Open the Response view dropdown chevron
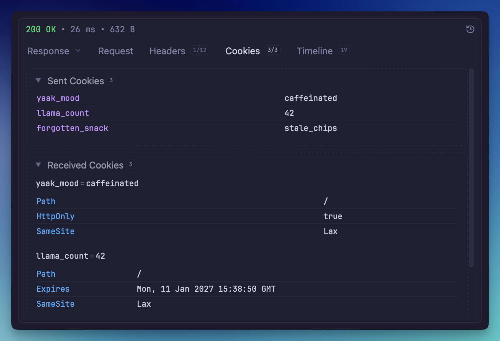The image size is (500, 341). tap(78, 51)
